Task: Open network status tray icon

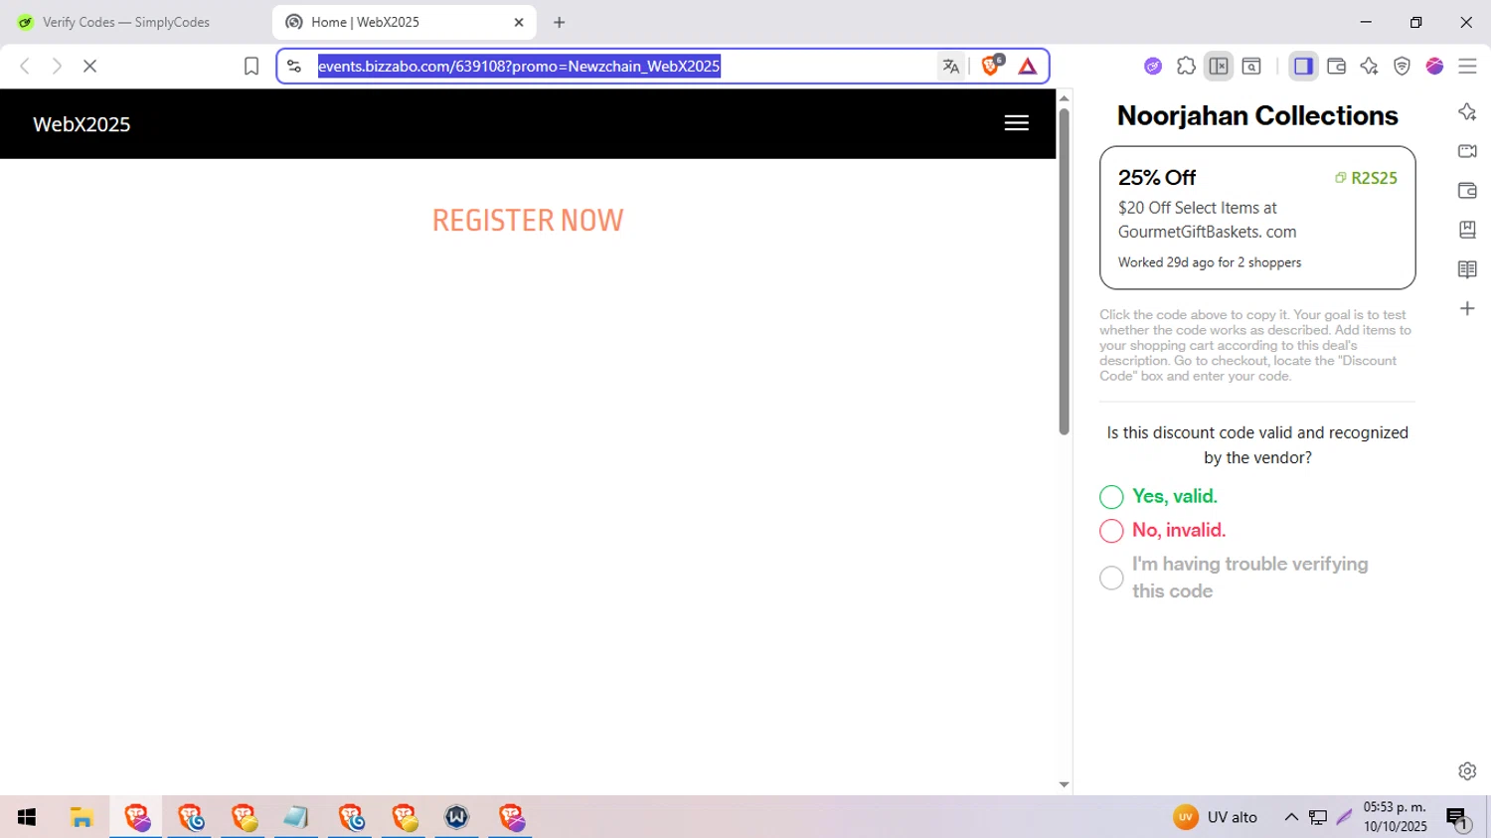Action: click(x=1318, y=817)
